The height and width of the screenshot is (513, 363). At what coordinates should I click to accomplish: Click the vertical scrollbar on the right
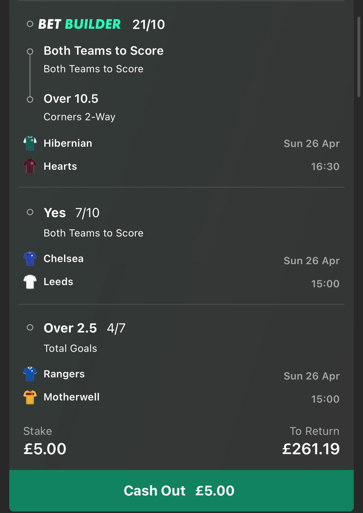pyautogui.click(x=359, y=57)
